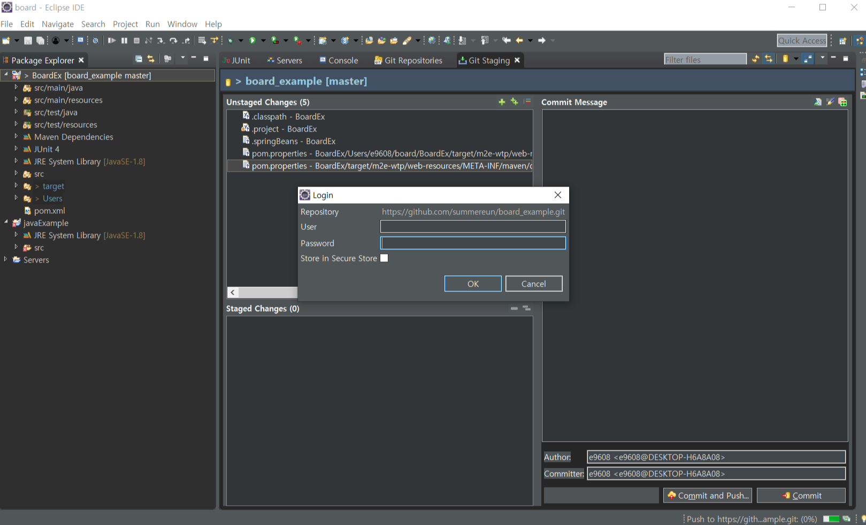The width and height of the screenshot is (866, 525).
Task: Click the Password input field
Action: click(x=473, y=243)
